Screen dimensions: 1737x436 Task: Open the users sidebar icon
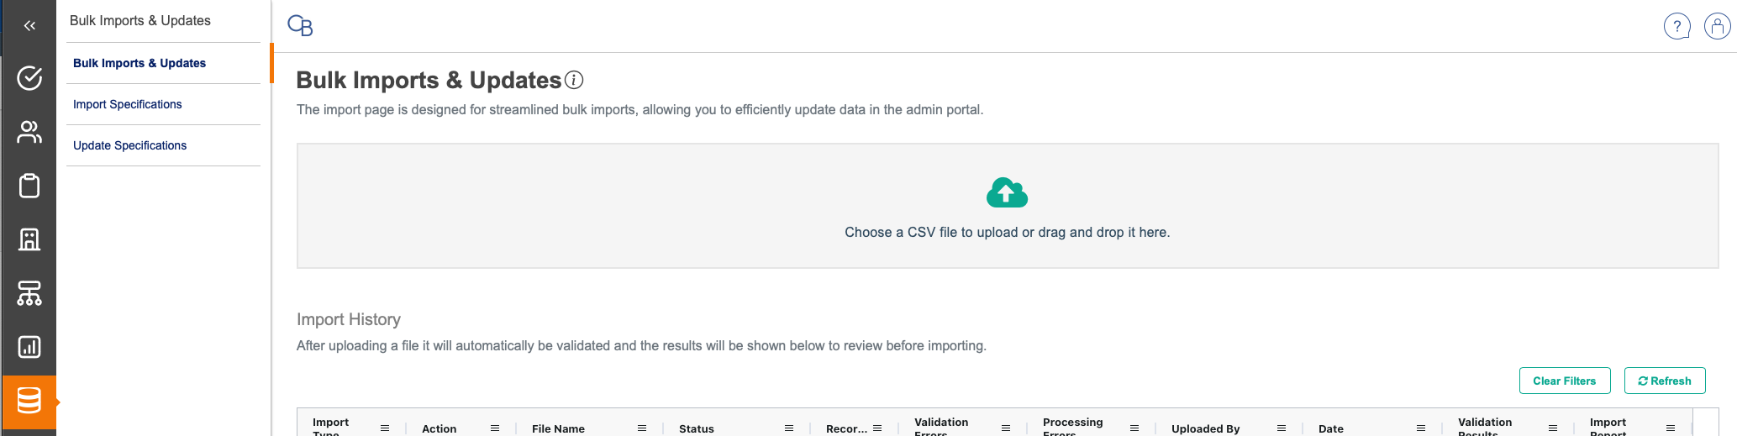(29, 132)
